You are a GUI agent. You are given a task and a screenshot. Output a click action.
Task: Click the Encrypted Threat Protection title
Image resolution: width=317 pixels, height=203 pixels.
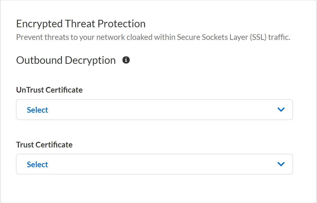pyautogui.click(x=81, y=24)
